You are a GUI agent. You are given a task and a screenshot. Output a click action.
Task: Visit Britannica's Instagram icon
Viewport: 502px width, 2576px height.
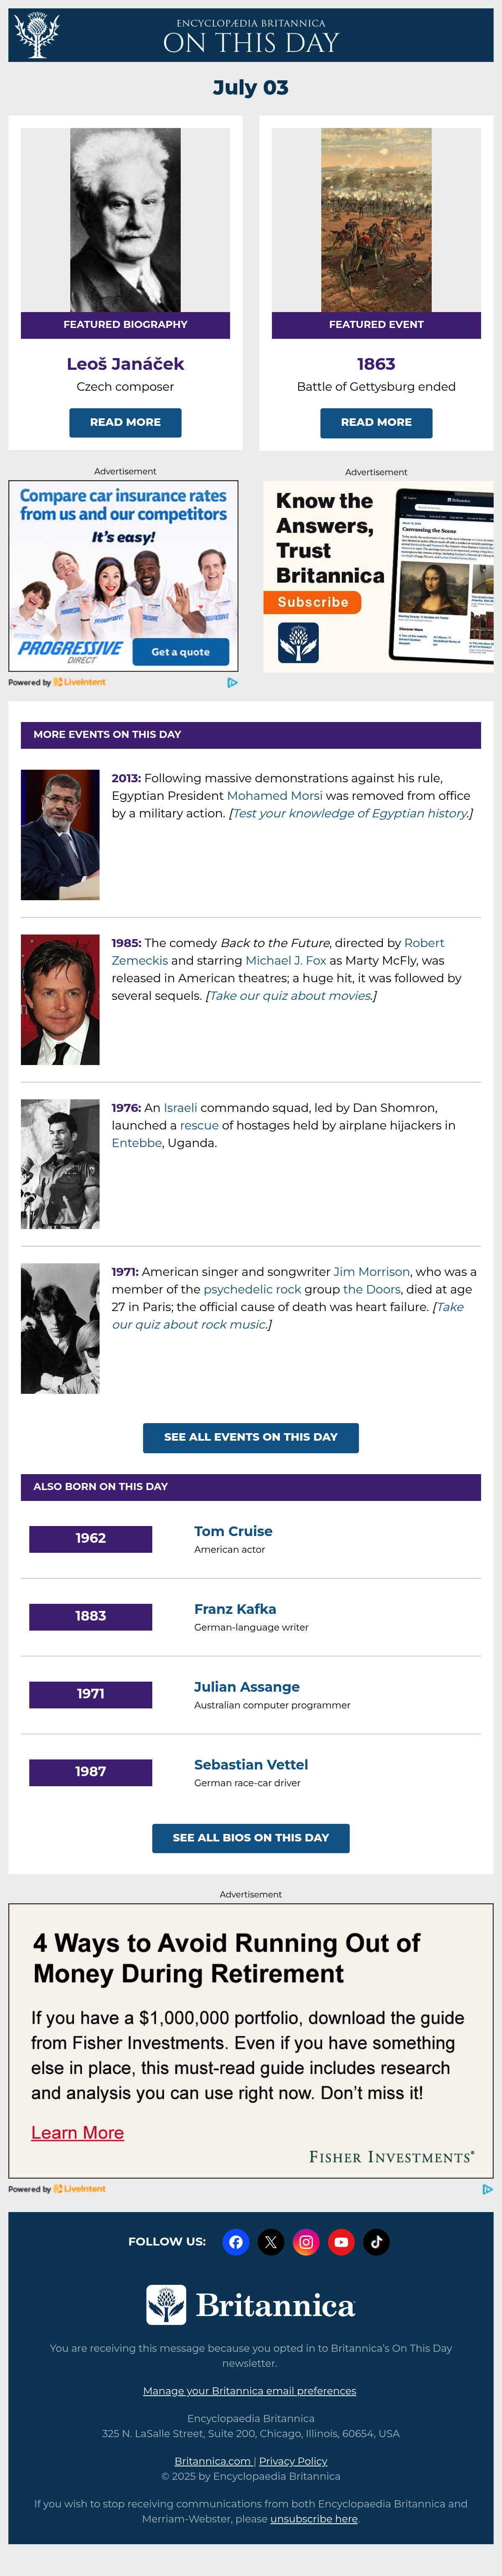[306, 2241]
